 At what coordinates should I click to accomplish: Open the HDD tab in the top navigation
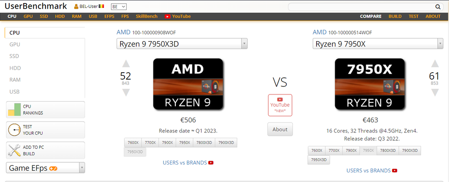(x=60, y=17)
